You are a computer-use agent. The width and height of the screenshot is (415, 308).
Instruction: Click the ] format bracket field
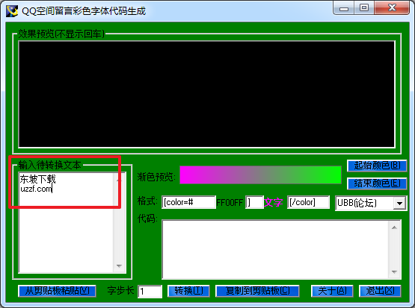pos(254,202)
